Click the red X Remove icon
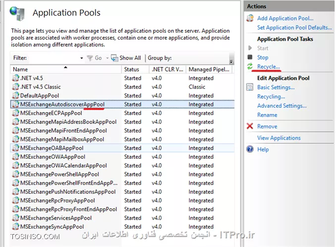336x247 pixels. pyautogui.click(x=250, y=126)
